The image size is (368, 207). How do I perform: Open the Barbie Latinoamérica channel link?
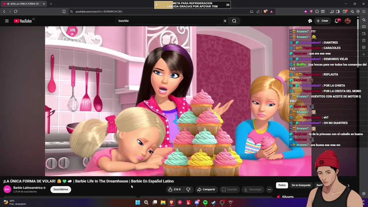(x=28, y=188)
